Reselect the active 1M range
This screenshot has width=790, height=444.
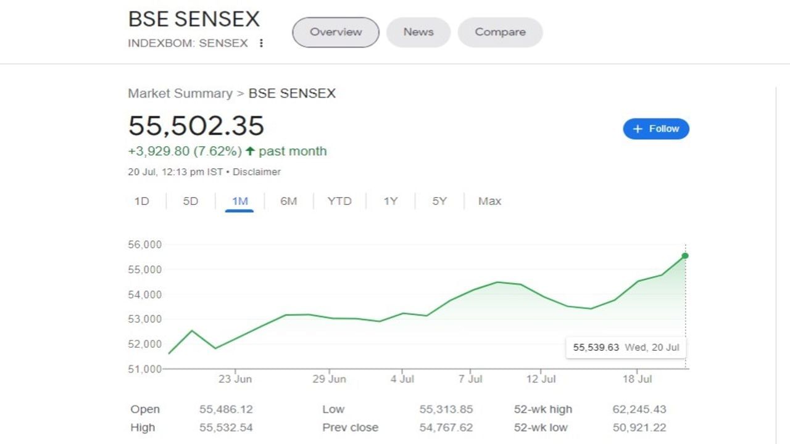click(x=239, y=201)
